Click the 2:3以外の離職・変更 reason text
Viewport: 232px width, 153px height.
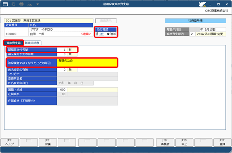pyautogui.click(x=210, y=34)
